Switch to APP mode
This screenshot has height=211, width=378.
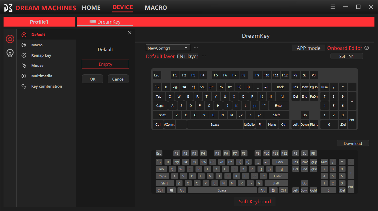tap(309, 48)
